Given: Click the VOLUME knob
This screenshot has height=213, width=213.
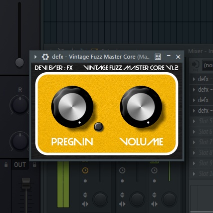Looking at the screenshot, I should (141, 107).
